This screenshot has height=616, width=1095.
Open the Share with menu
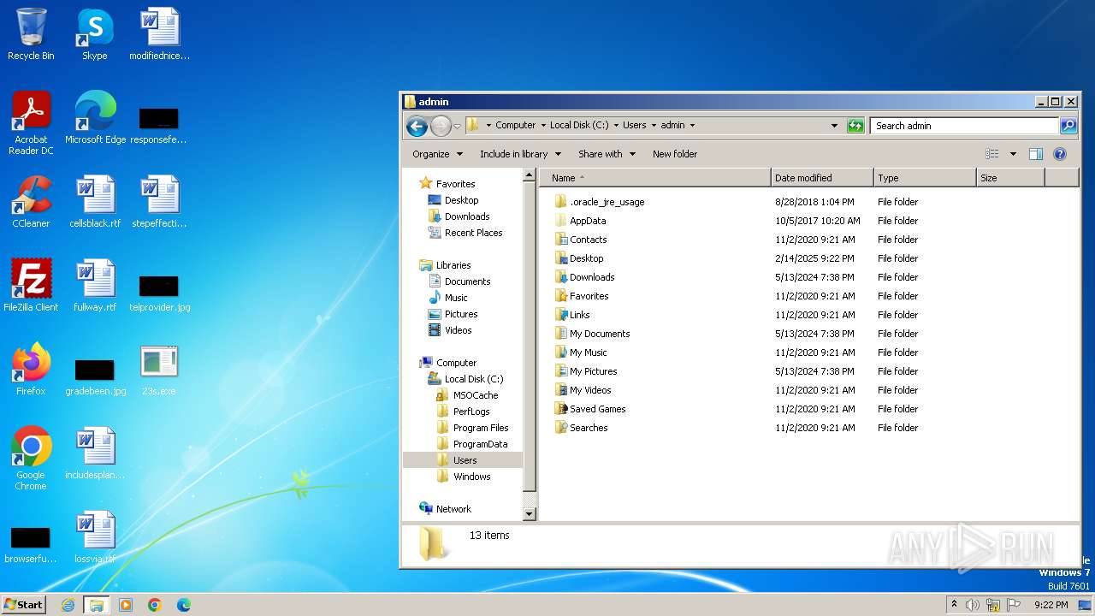click(607, 154)
